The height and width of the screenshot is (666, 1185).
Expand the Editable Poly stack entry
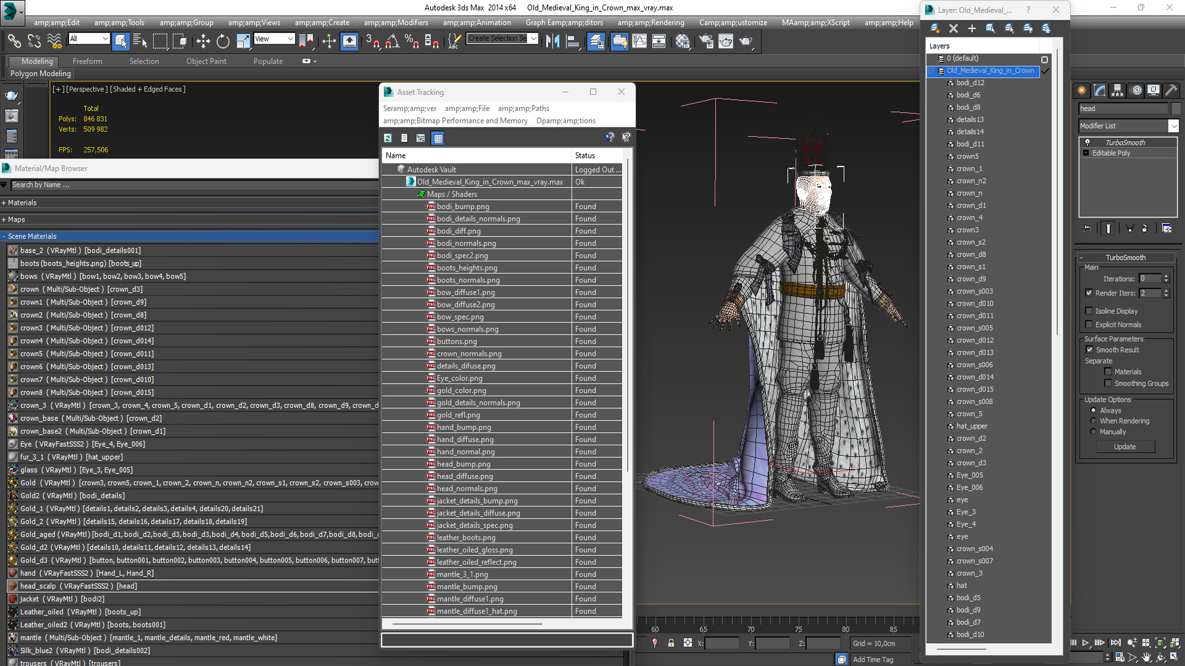pos(1086,153)
